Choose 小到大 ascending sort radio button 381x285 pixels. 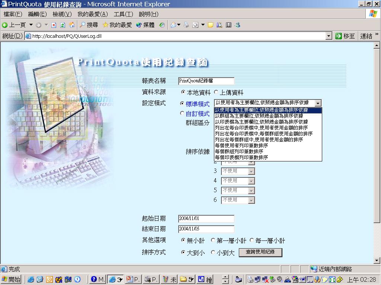coord(213,252)
